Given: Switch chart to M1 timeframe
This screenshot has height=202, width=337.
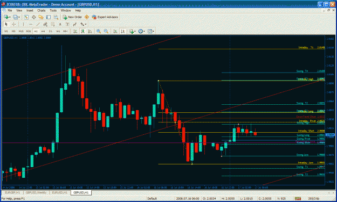Looking at the screenshot, I should click(x=6, y=31).
